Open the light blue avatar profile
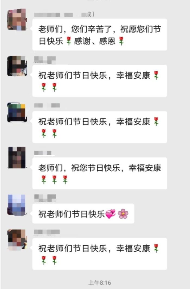The width and height of the screenshot is (190, 289). (17, 205)
